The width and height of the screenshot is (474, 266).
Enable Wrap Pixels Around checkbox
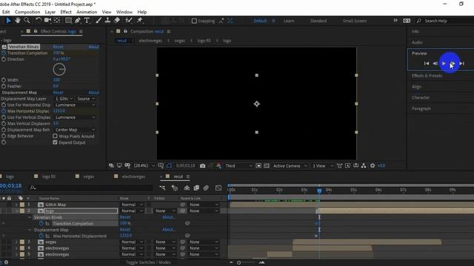(x=55, y=136)
